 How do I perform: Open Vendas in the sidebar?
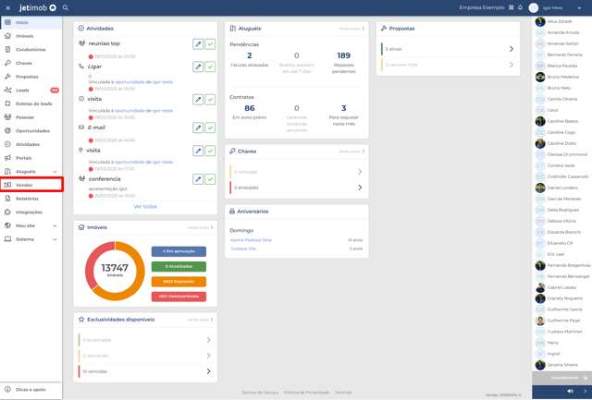point(31,185)
